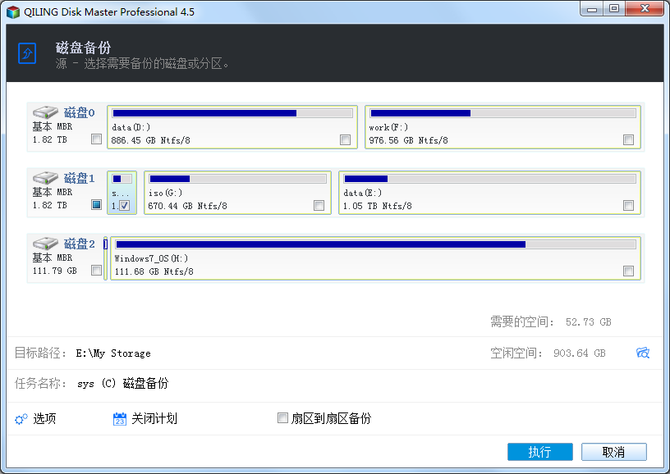This screenshot has height=474, width=670.
Task: Click the Windows7_OS (H:) usage bar
Action: pos(375,244)
